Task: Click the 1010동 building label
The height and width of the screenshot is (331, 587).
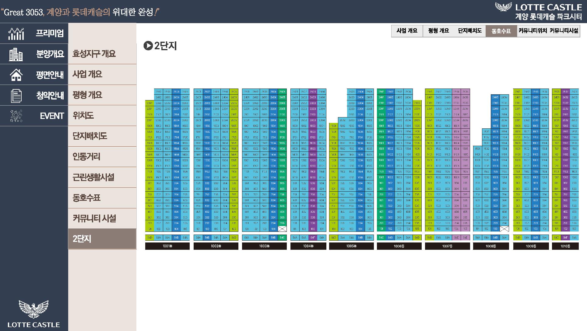Action: click(x=565, y=246)
